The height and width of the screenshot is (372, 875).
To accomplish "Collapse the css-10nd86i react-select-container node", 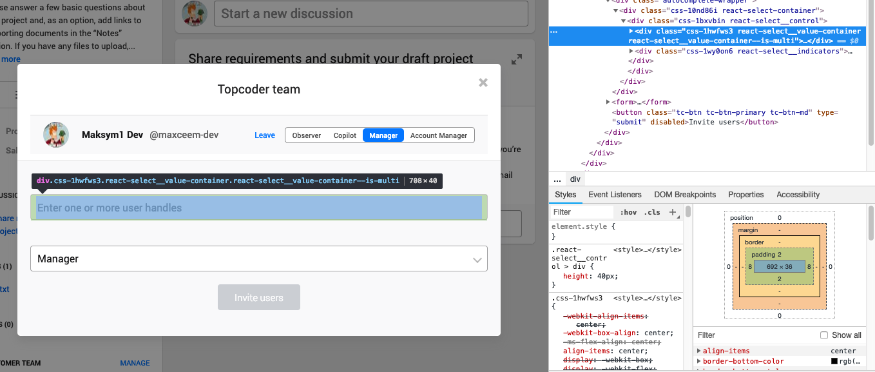I will click(615, 11).
